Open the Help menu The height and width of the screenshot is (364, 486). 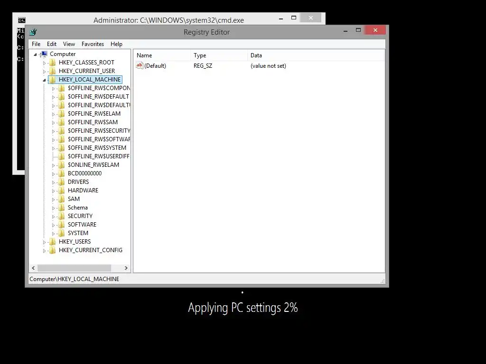pos(116,44)
